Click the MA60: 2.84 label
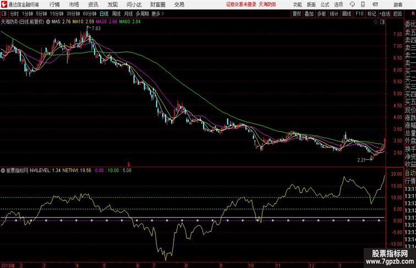The image size is (416, 268). pyautogui.click(x=130, y=22)
